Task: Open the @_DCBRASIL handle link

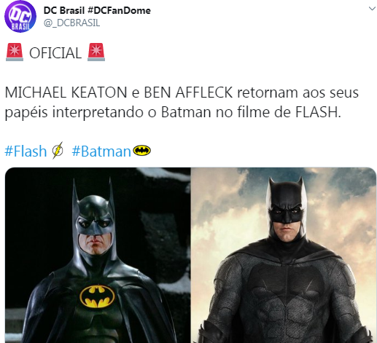Action: (71, 23)
